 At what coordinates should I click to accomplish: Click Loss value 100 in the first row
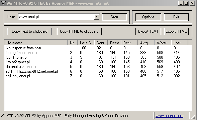[83, 48]
